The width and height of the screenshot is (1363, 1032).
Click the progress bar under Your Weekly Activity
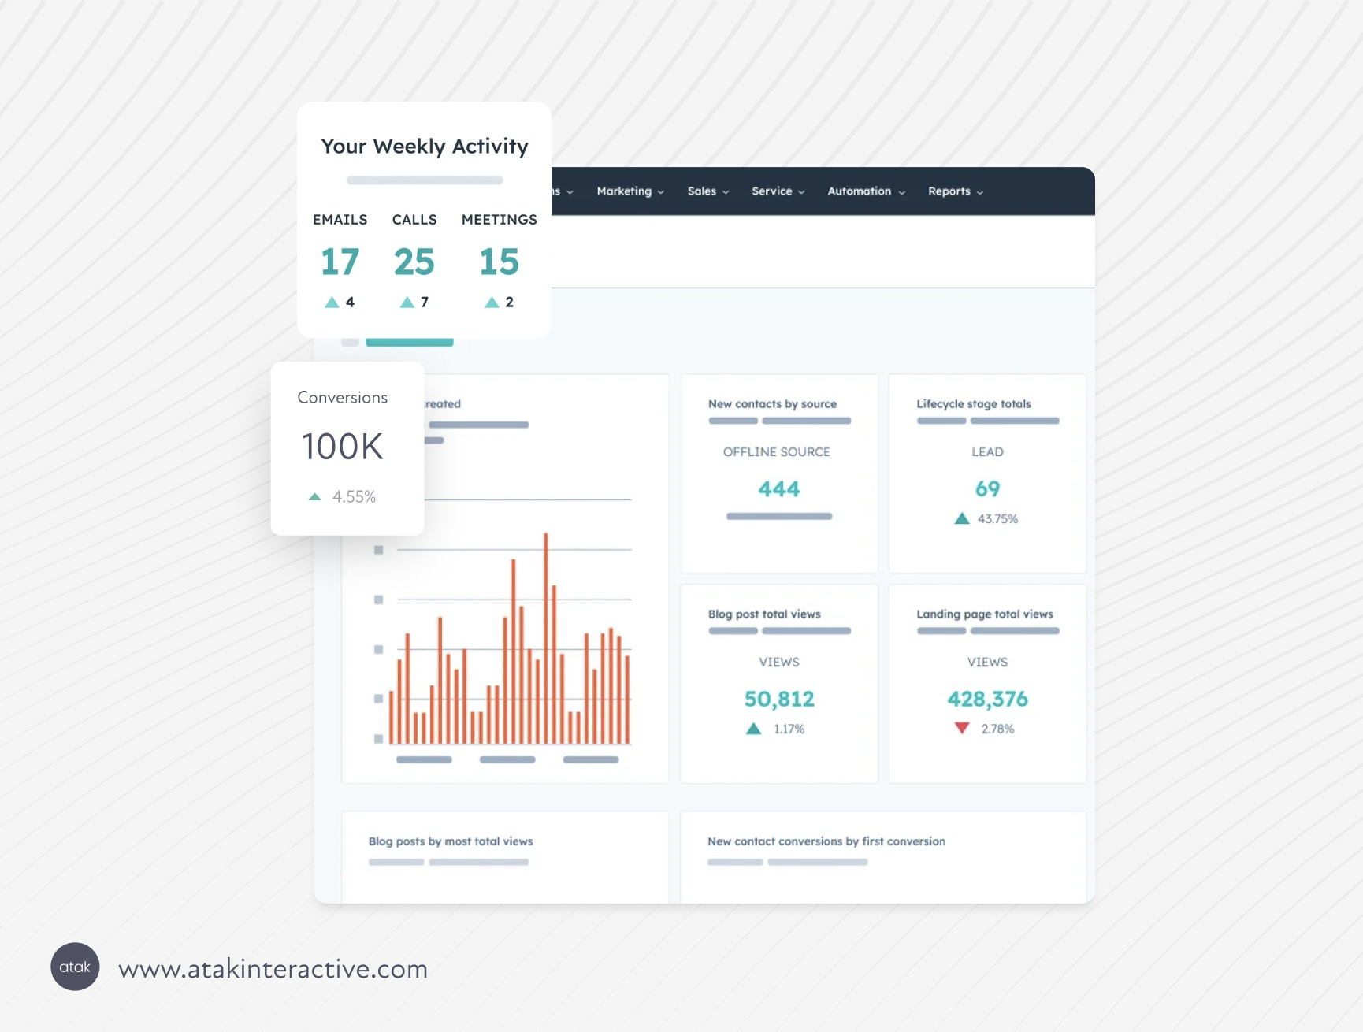424,180
